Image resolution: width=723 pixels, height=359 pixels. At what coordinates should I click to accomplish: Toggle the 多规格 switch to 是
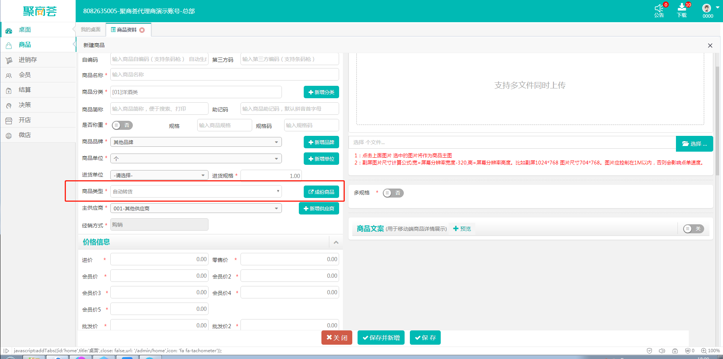tap(393, 193)
